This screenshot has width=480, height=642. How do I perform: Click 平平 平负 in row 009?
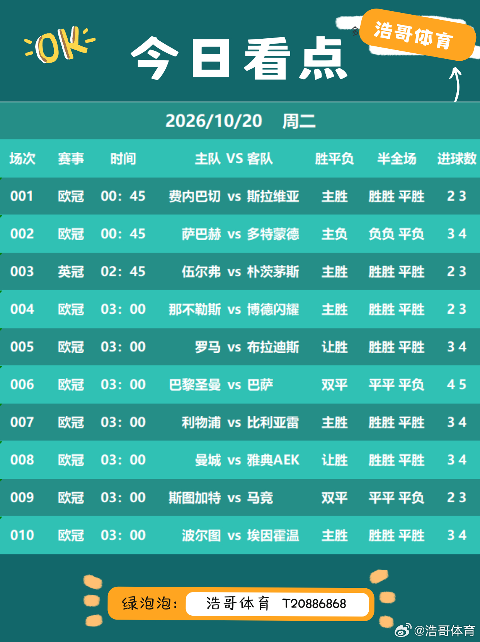[x=397, y=497]
